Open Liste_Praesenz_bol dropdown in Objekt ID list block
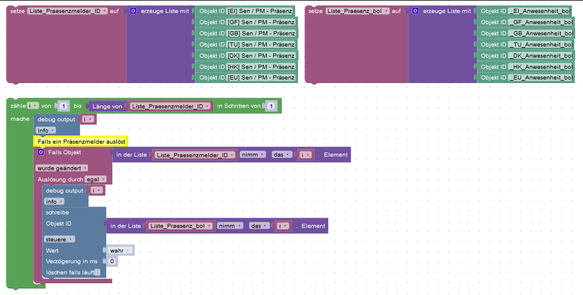Viewport: 583px width, 295px height. [181, 226]
